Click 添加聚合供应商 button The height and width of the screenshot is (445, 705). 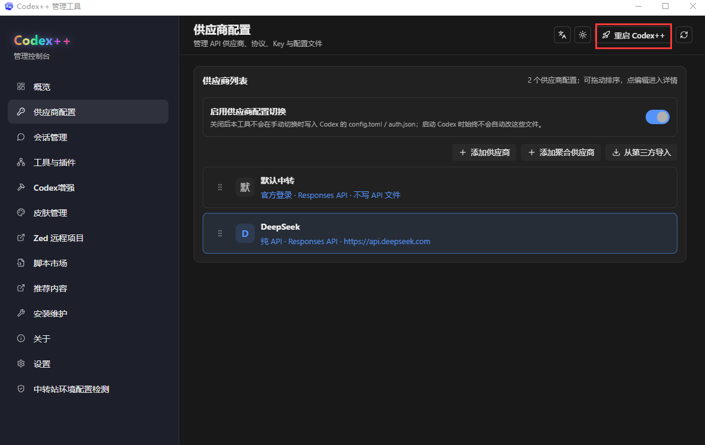tap(561, 152)
